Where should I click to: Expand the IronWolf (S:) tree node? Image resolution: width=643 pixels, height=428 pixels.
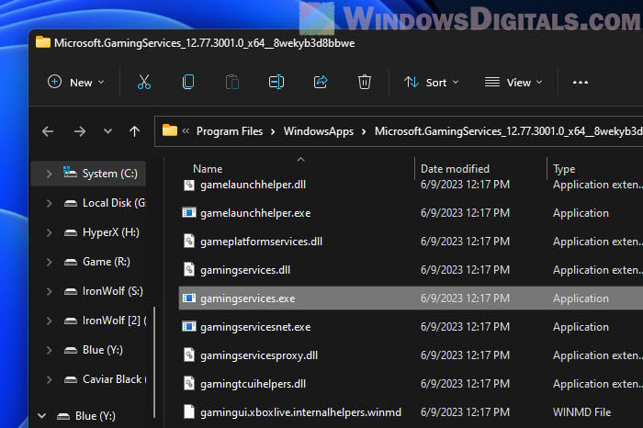49,291
